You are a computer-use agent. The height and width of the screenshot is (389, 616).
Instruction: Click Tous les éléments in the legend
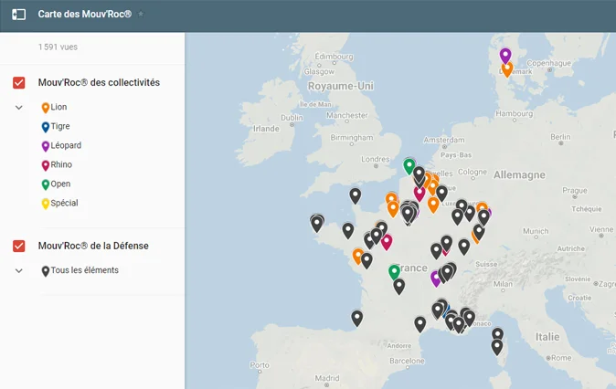click(84, 271)
